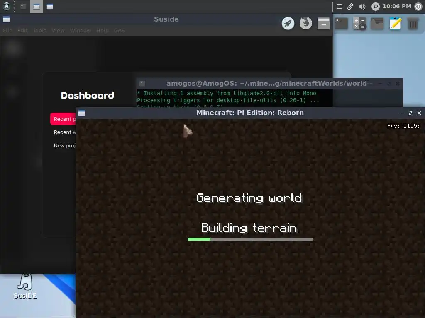
Task: Open the Window menu in Suside
Action: (81, 31)
